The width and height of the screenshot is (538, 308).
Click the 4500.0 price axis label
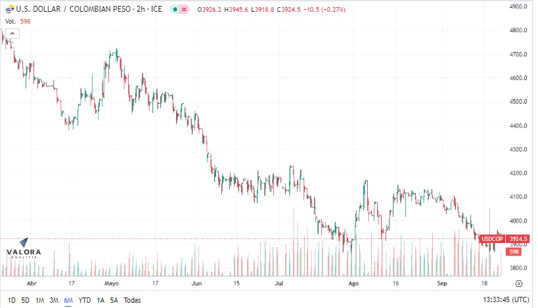(518, 102)
